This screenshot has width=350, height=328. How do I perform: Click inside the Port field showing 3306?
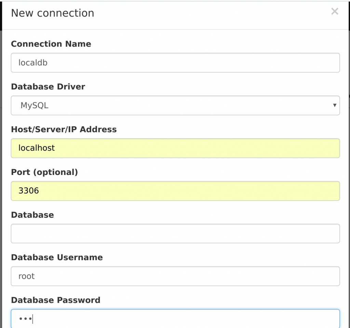point(175,191)
